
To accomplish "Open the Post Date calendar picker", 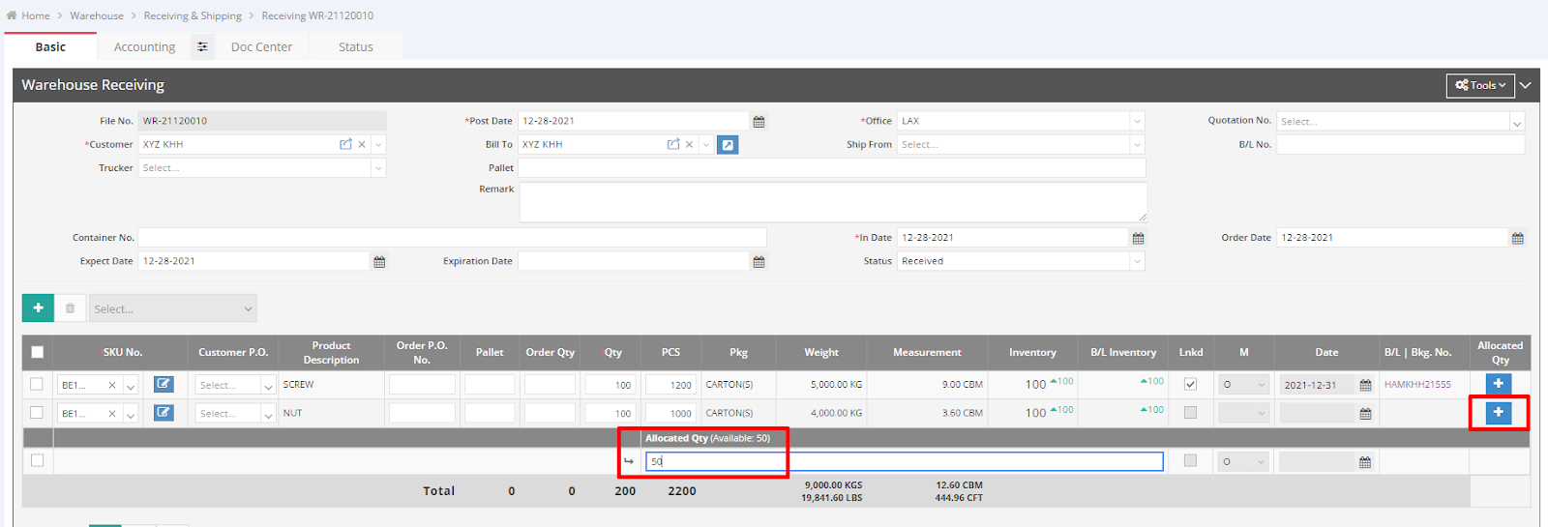I will [x=759, y=122].
